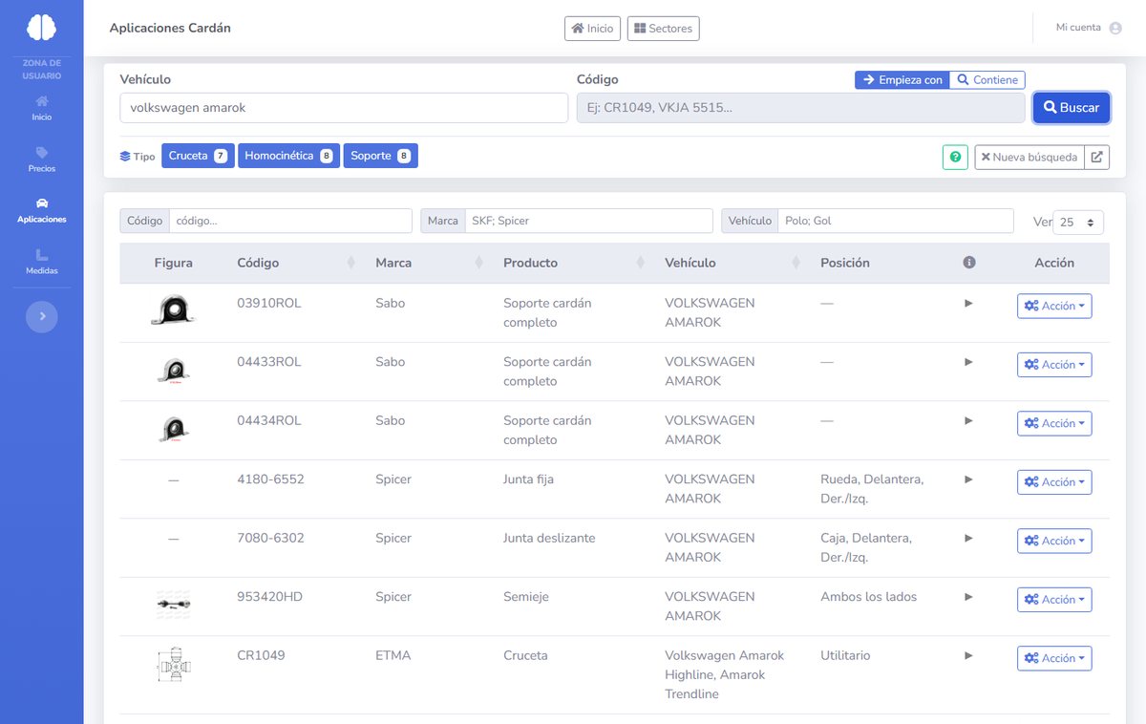
Task: Filter by Homocinética type
Action: [288, 156]
